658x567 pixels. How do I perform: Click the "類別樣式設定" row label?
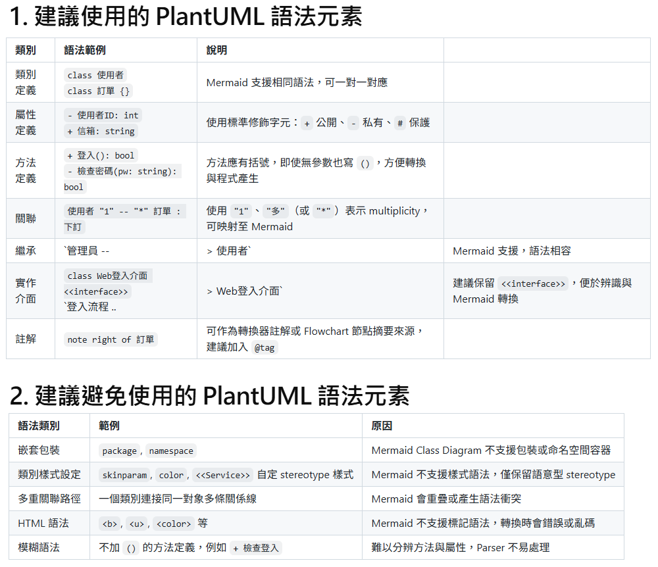[x=49, y=475]
